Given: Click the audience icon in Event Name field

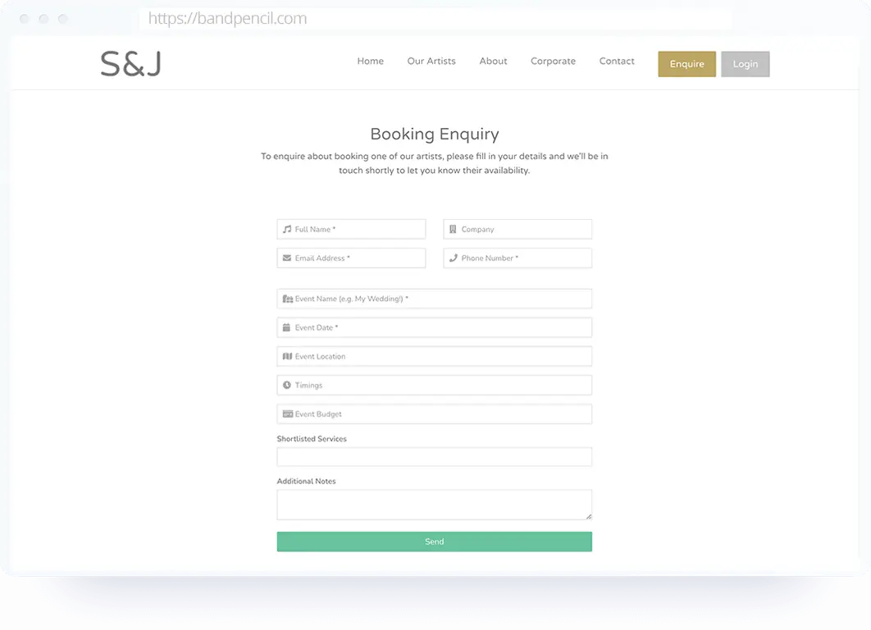Looking at the screenshot, I should click(x=288, y=299).
